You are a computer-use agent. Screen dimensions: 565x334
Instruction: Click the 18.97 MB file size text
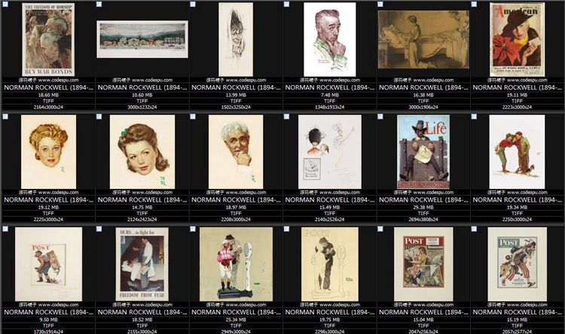pos(236,208)
